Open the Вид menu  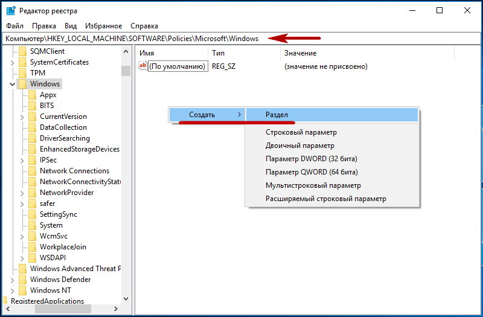point(71,26)
